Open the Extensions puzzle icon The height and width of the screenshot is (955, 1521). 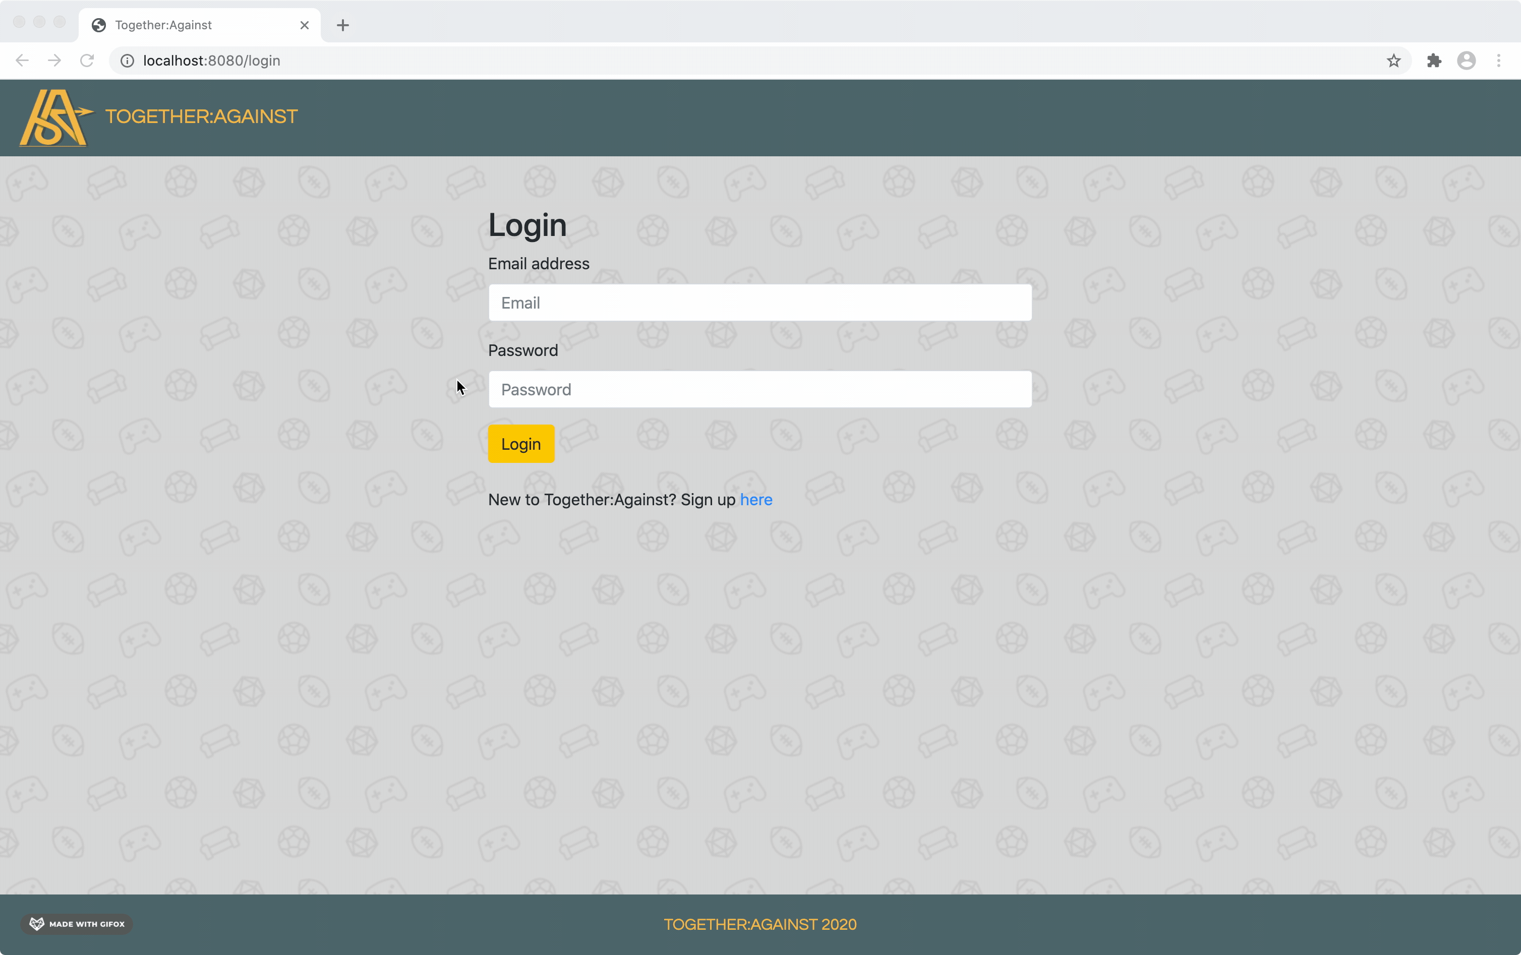click(x=1434, y=61)
